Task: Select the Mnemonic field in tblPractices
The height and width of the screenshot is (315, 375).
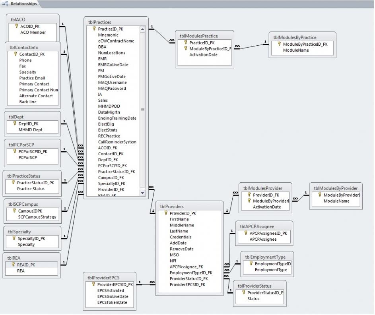Action: tap(108, 35)
